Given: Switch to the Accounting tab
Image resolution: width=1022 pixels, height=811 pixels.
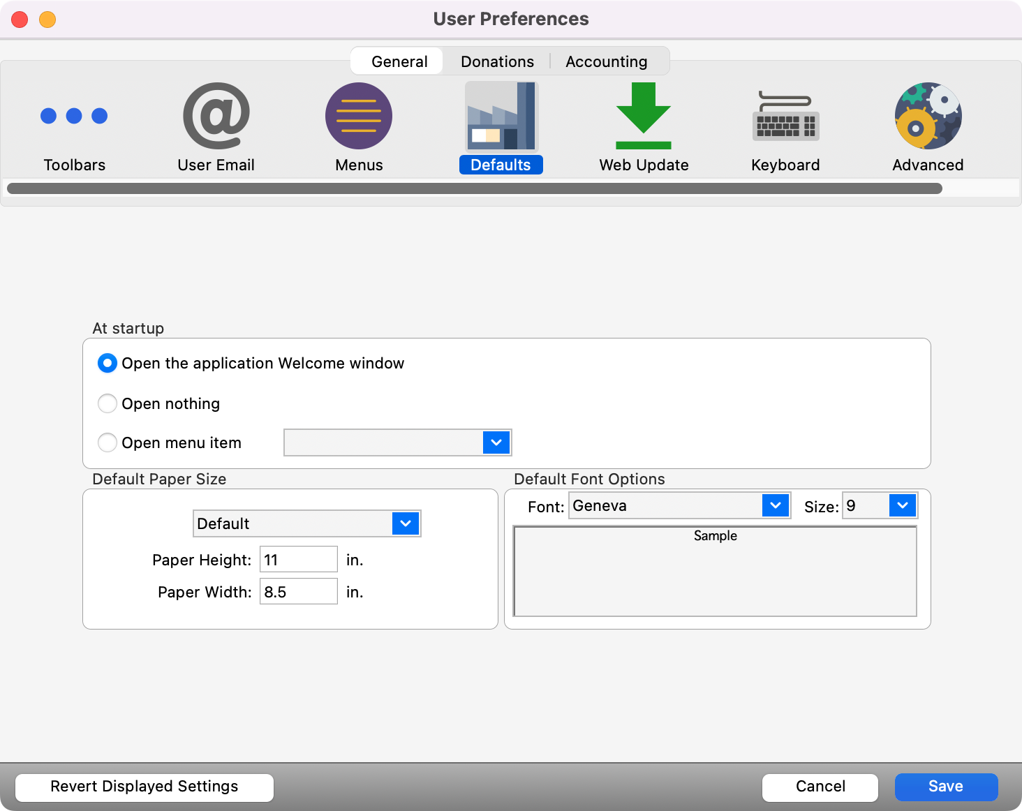Looking at the screenshot, I should click(x=606, y=61).
